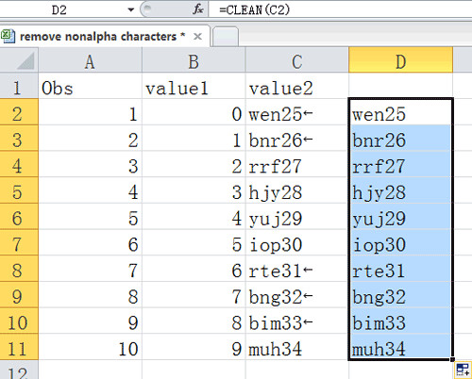
Task: Open the blank new tab
Action: point(226,37)
